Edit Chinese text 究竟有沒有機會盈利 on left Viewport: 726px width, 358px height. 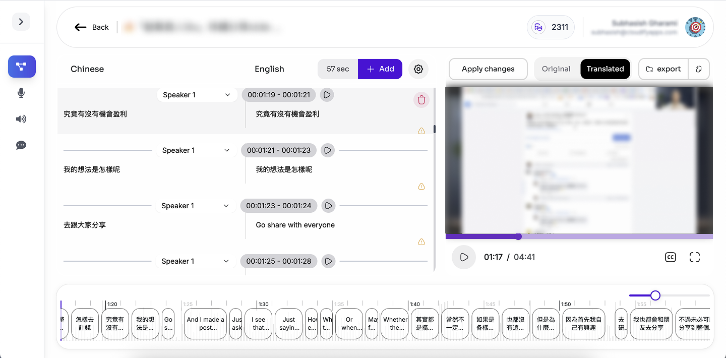95,114
